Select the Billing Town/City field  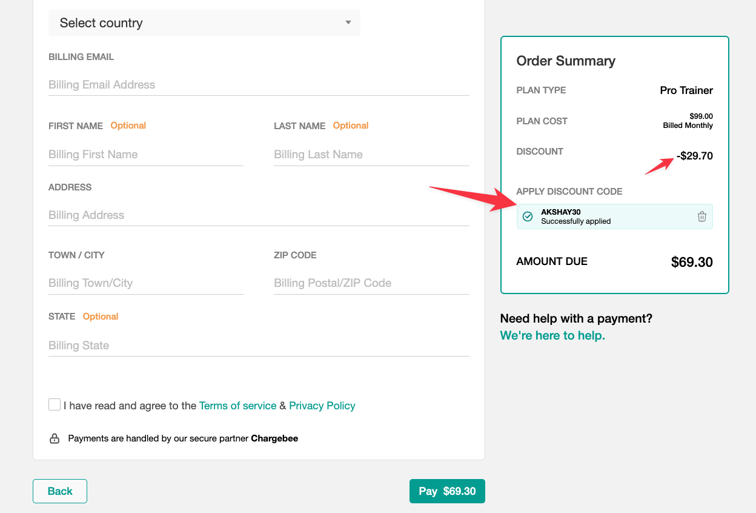tap(146, 283)
